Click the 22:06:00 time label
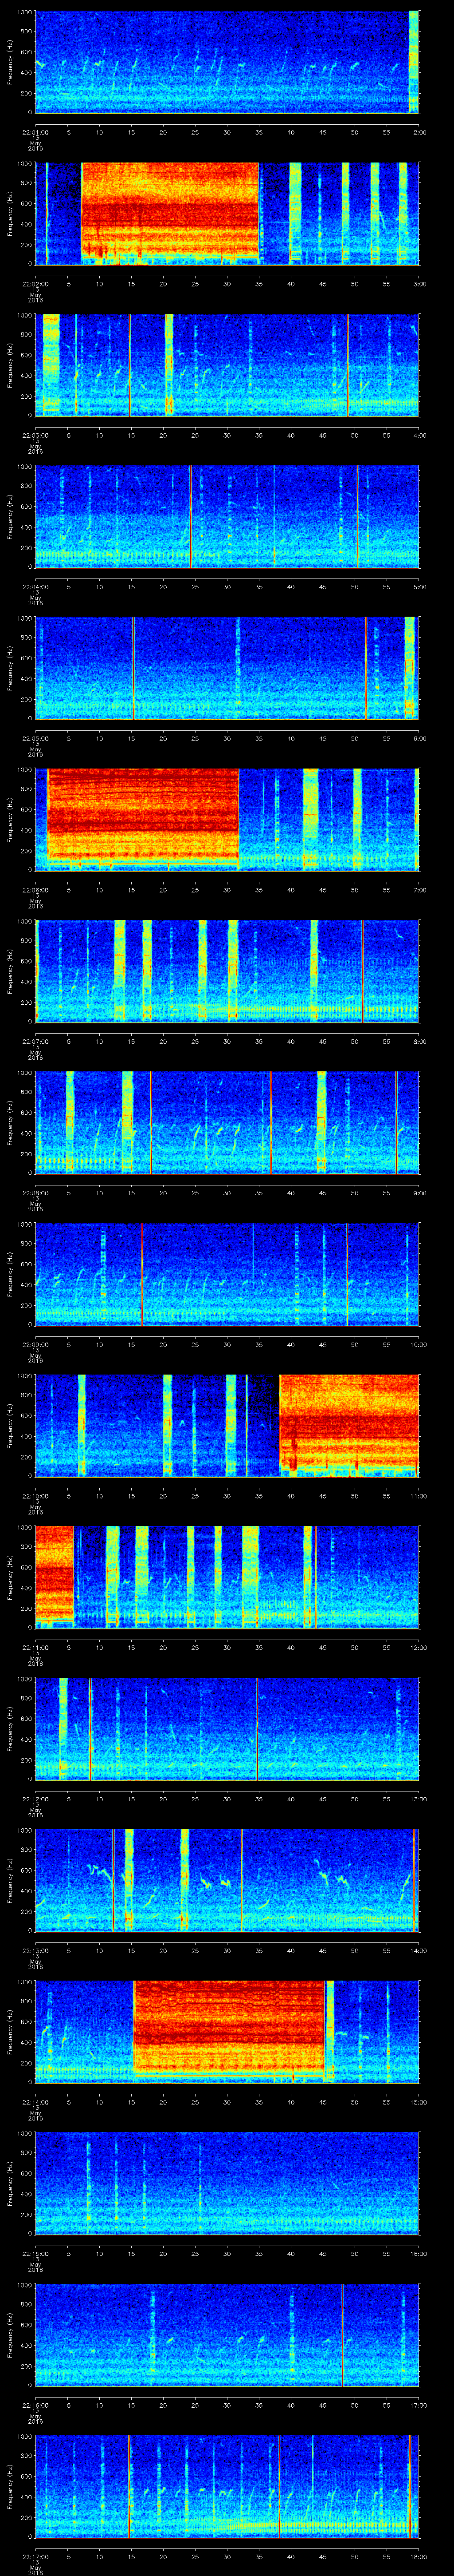Image resolution: width=454 pixels, height=2576 pixels. 35,890
